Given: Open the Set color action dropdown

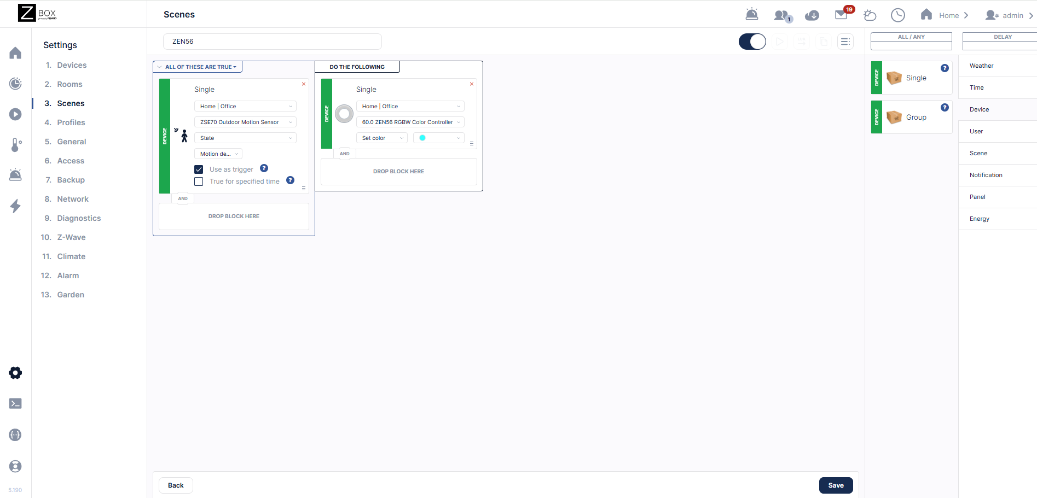Looking at the screenshot, I should (x=382, y=138).
